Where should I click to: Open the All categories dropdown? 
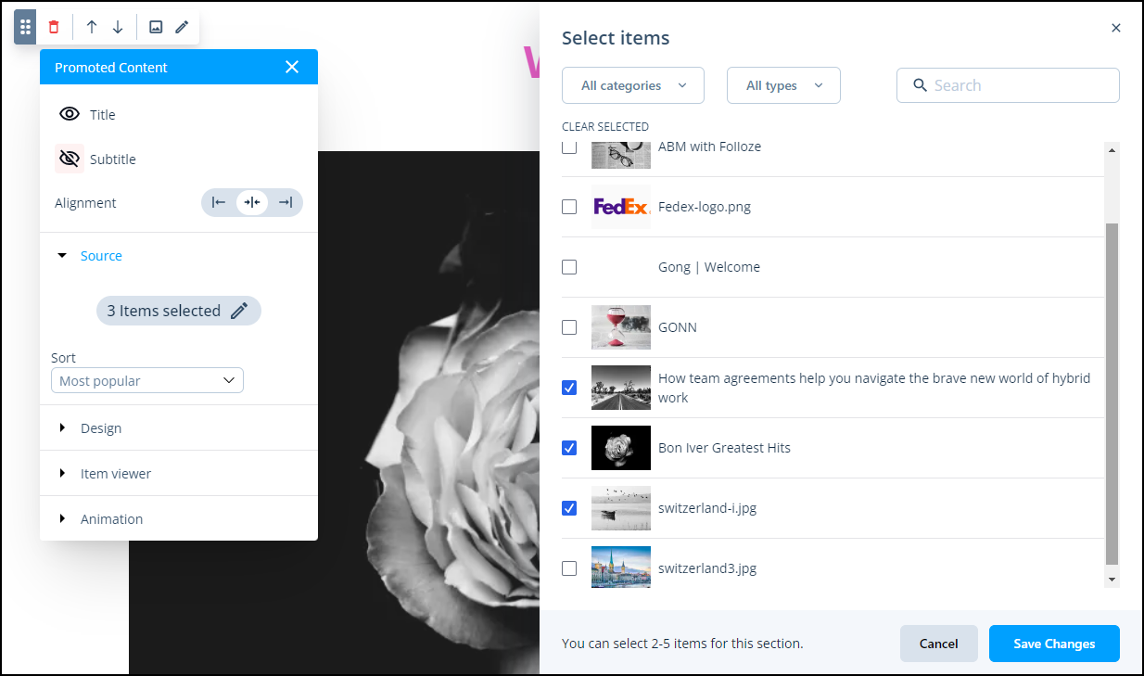click(x=633, y=85)
